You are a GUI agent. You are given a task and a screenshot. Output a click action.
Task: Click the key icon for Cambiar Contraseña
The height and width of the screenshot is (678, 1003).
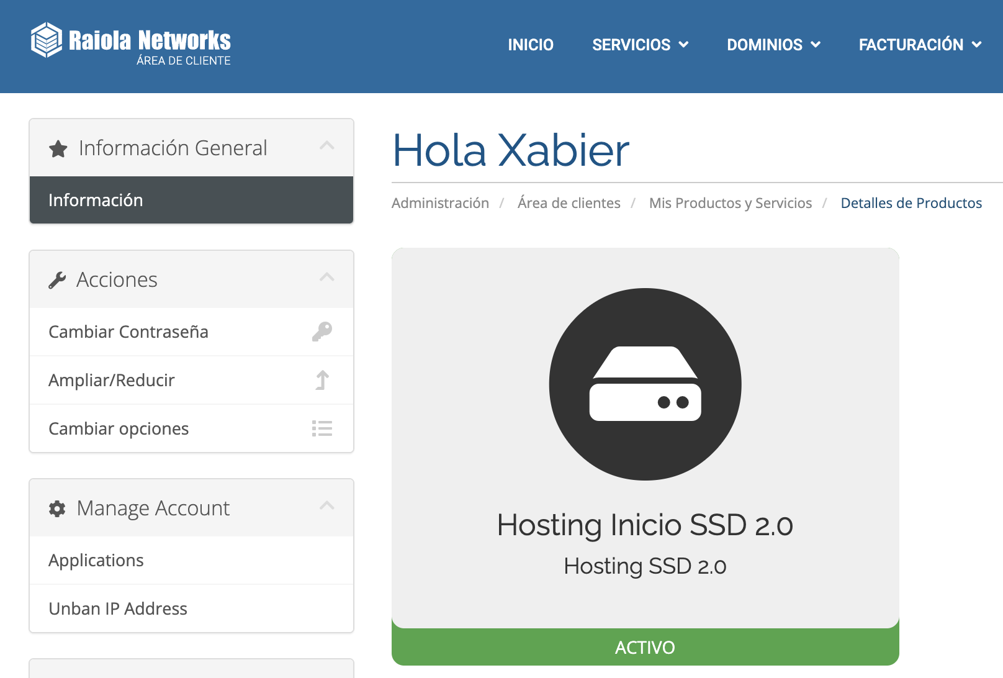[322, 332]
